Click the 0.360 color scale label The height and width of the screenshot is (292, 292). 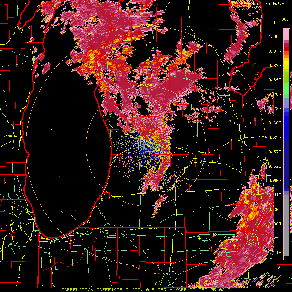point(275,209)
